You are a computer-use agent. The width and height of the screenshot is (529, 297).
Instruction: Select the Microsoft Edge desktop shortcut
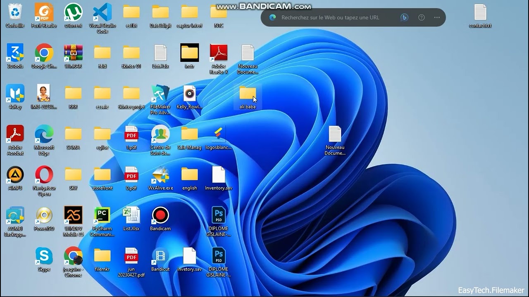pos(44,134)
